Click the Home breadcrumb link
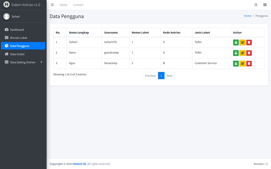The image size is (271, 169). 247,16
